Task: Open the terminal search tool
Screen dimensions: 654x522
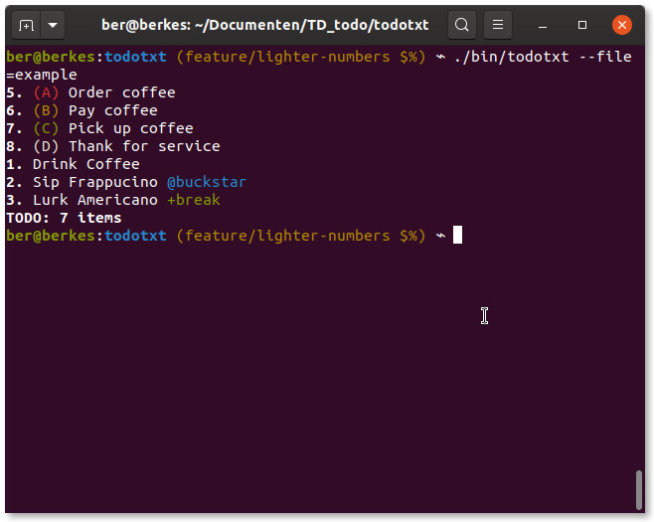Action: pyautogui.click(x=462, y=25)
